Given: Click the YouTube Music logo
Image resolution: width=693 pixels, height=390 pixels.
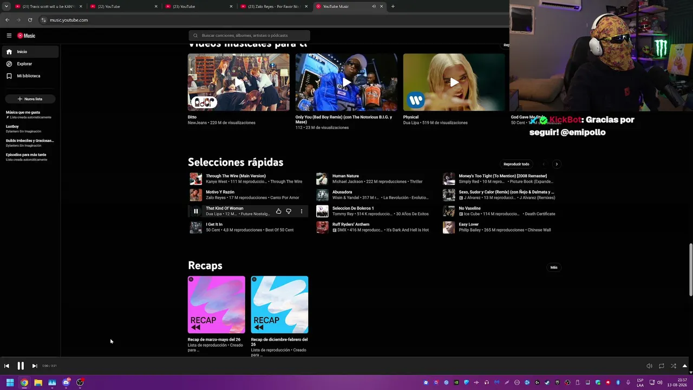Looking at the screenshot, I should pos(26,36).
